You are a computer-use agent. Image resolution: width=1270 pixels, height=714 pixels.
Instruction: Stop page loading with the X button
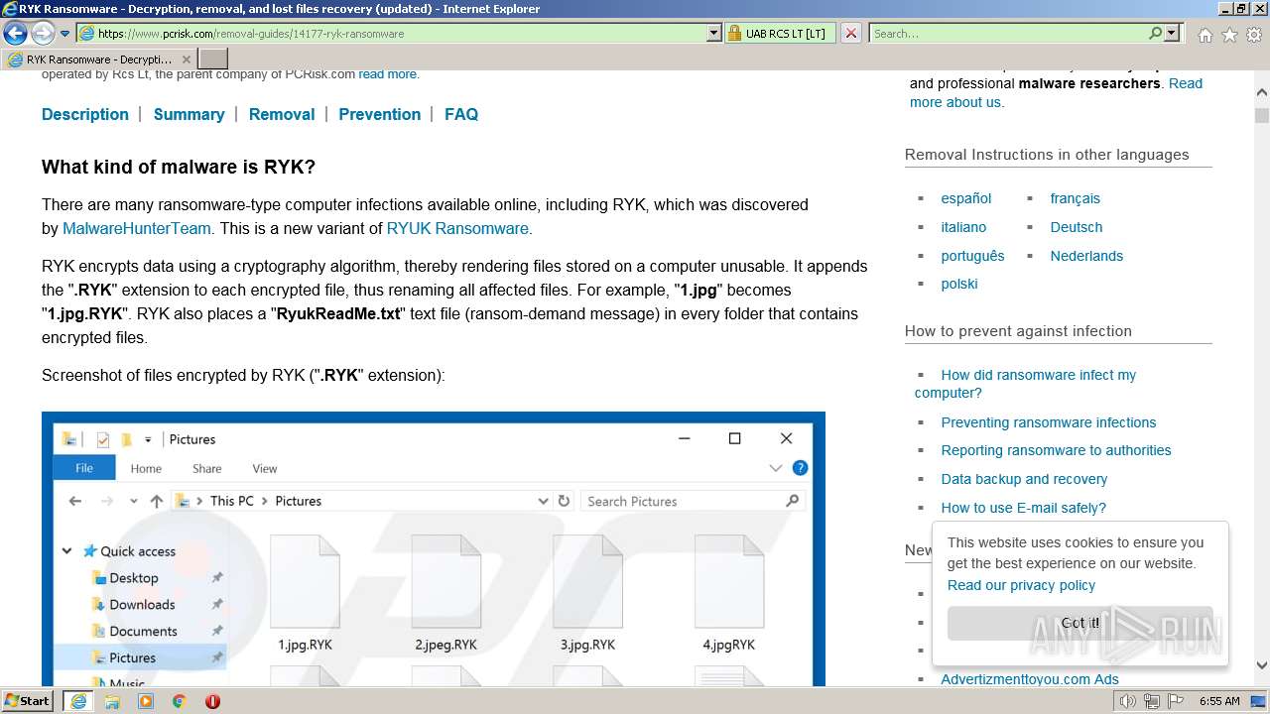(851, 33)
